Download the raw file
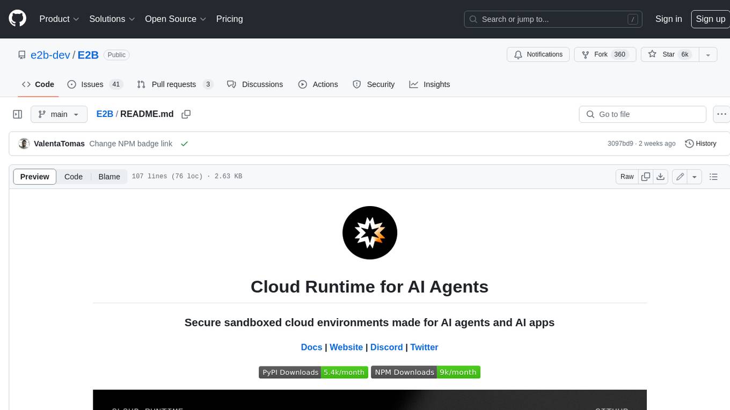Image resolution: width=730 pixels, height=410 pixels. pos(661,177)
